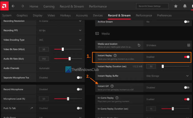Click Video Bit Rate slider handle
This screenshot has width=193, height=118.
pyautogui.click(x=63, y=49)
